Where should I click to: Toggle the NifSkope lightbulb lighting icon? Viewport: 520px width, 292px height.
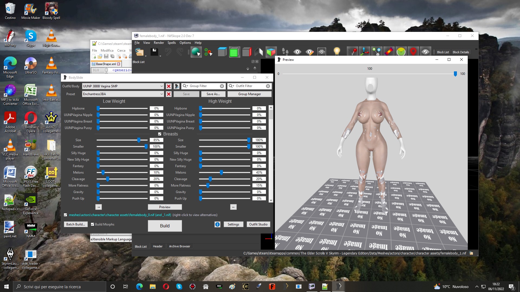337,51
